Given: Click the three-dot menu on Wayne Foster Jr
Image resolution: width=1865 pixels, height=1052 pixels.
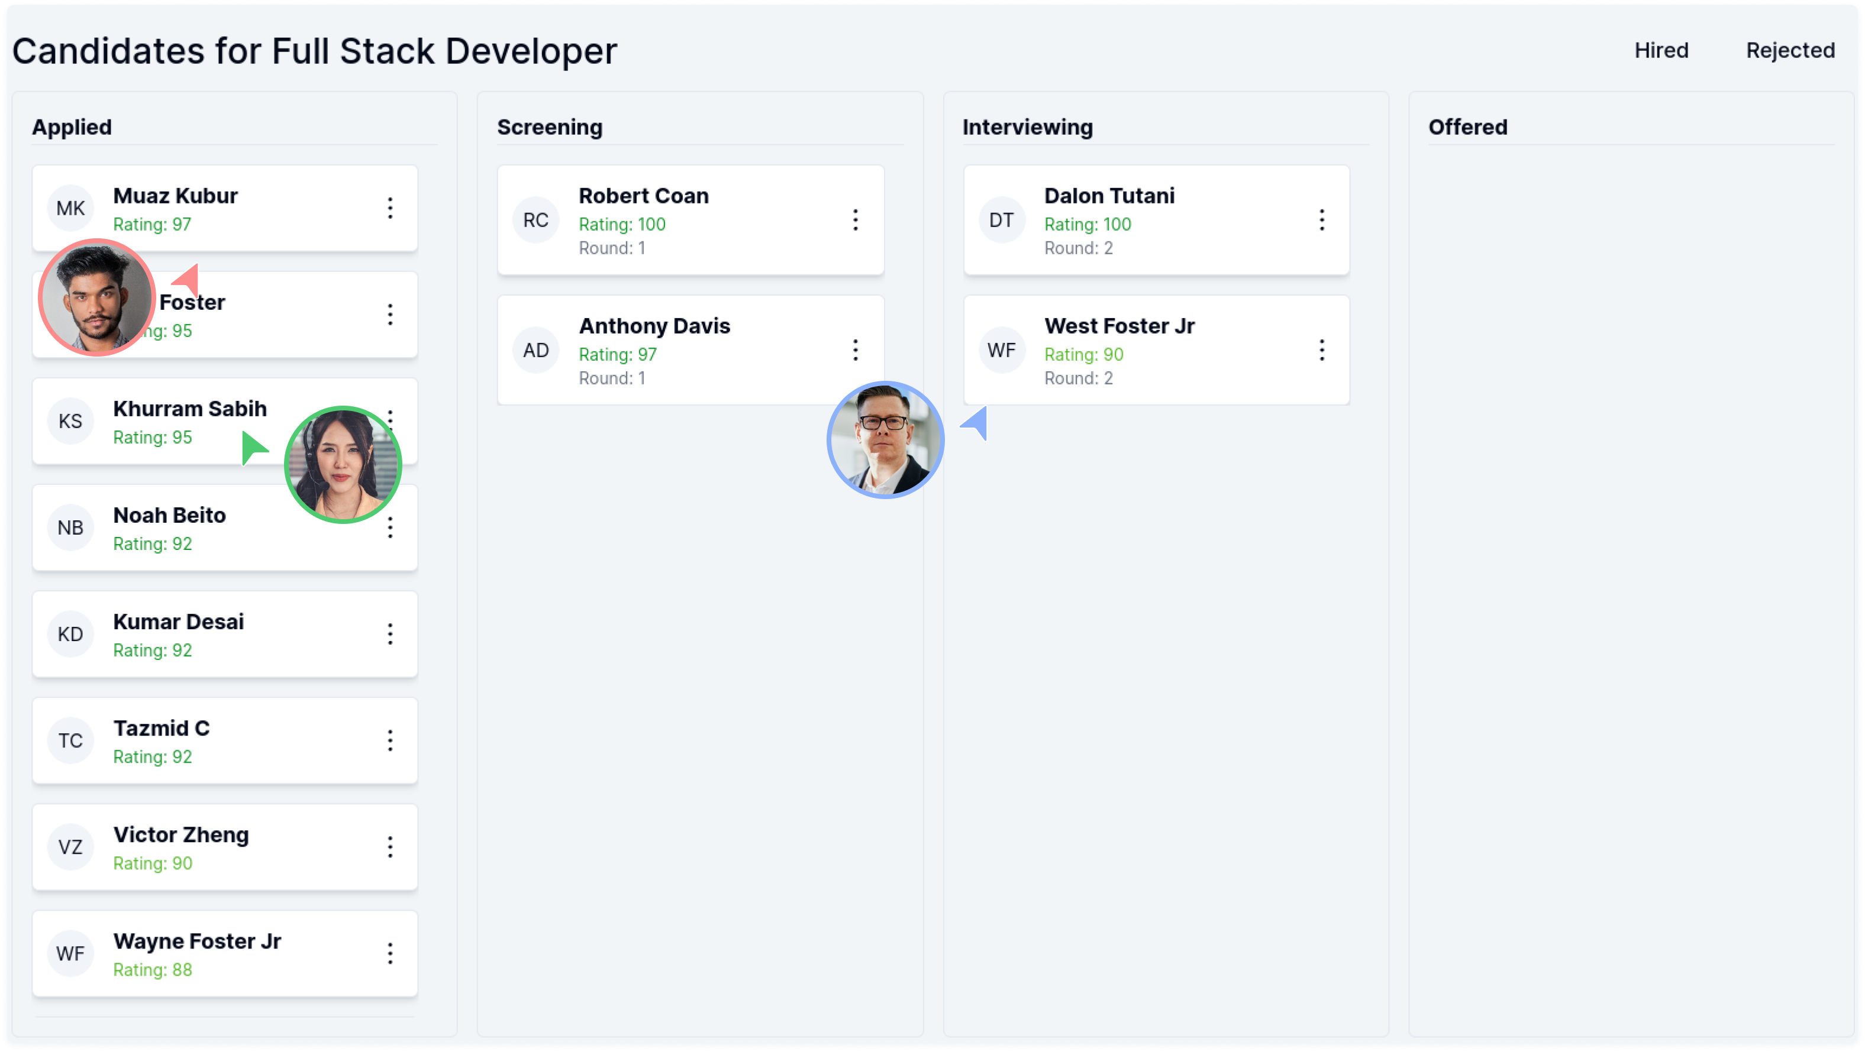Looking at the screenshot, I should click(392, 953).
